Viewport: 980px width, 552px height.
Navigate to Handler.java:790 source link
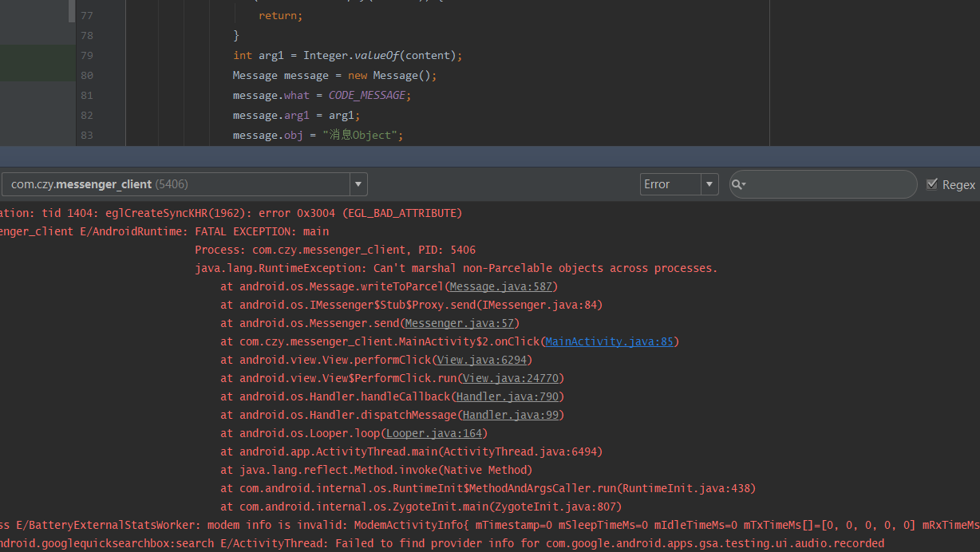coord(508,396)
